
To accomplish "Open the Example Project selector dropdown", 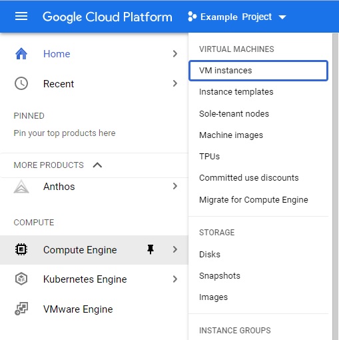I will (x=237, y=17).
